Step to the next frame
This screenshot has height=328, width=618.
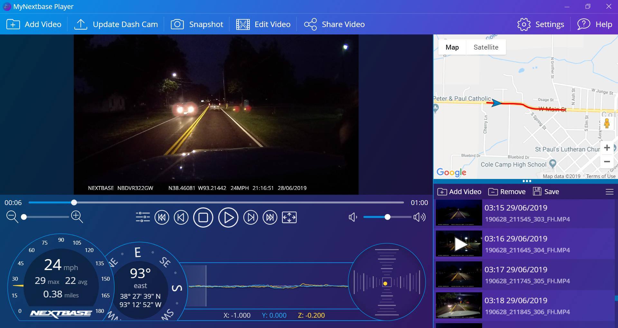(x=250, y=218)
